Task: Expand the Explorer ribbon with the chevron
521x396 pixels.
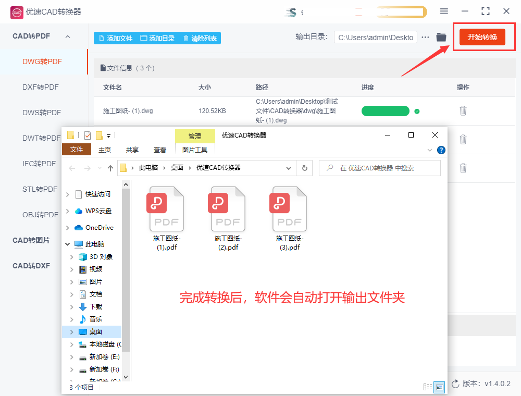Action: tap(430, 150)
